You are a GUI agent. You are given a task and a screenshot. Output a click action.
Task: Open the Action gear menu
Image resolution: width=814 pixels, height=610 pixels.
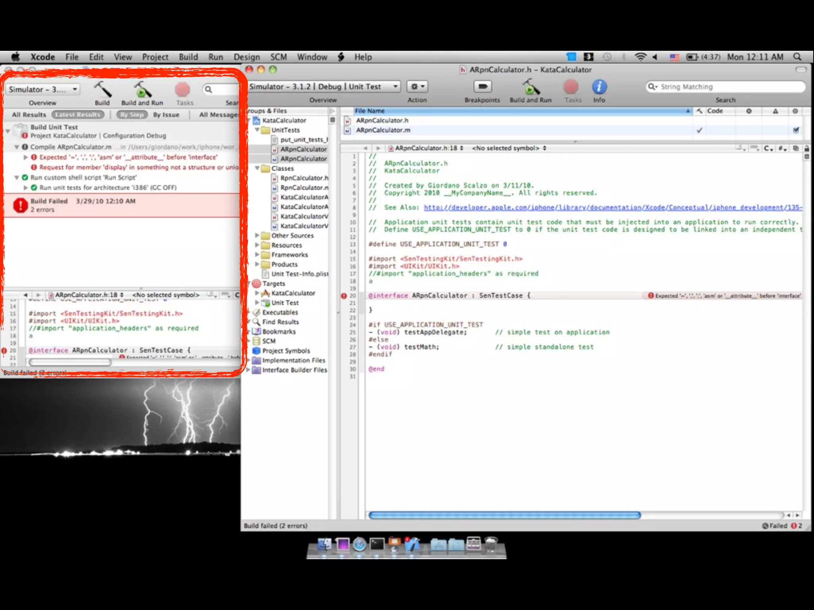click(417, 87)
